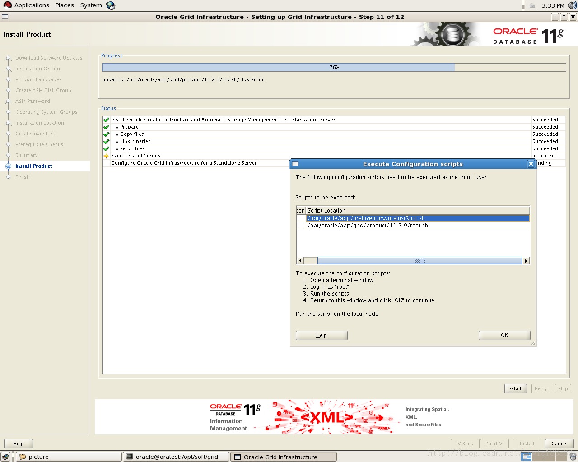Click green check icon beside Setup files
The height and width of the screenshot is (462, 578).
[107, 149]
